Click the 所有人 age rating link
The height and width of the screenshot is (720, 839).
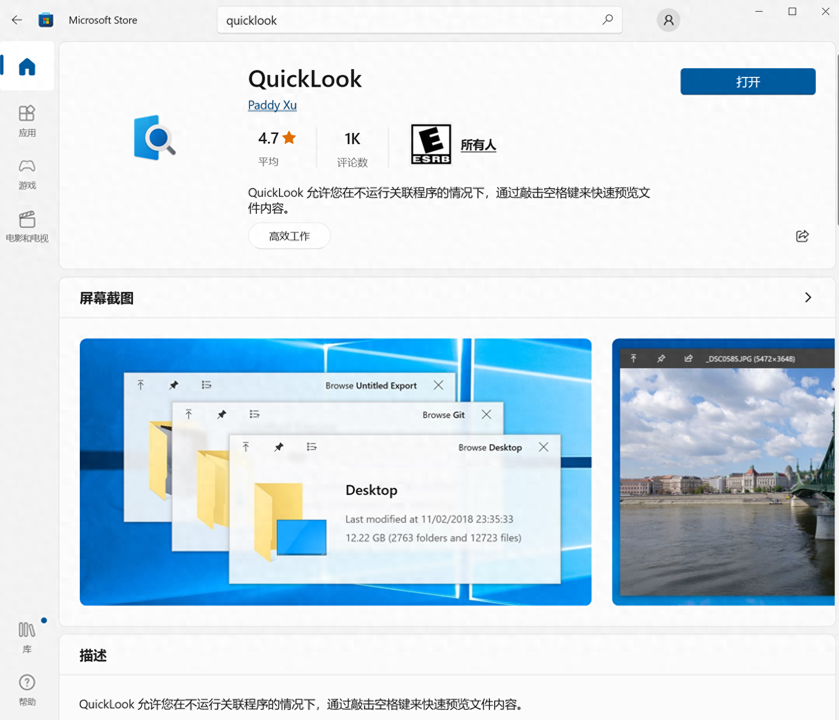478,145
